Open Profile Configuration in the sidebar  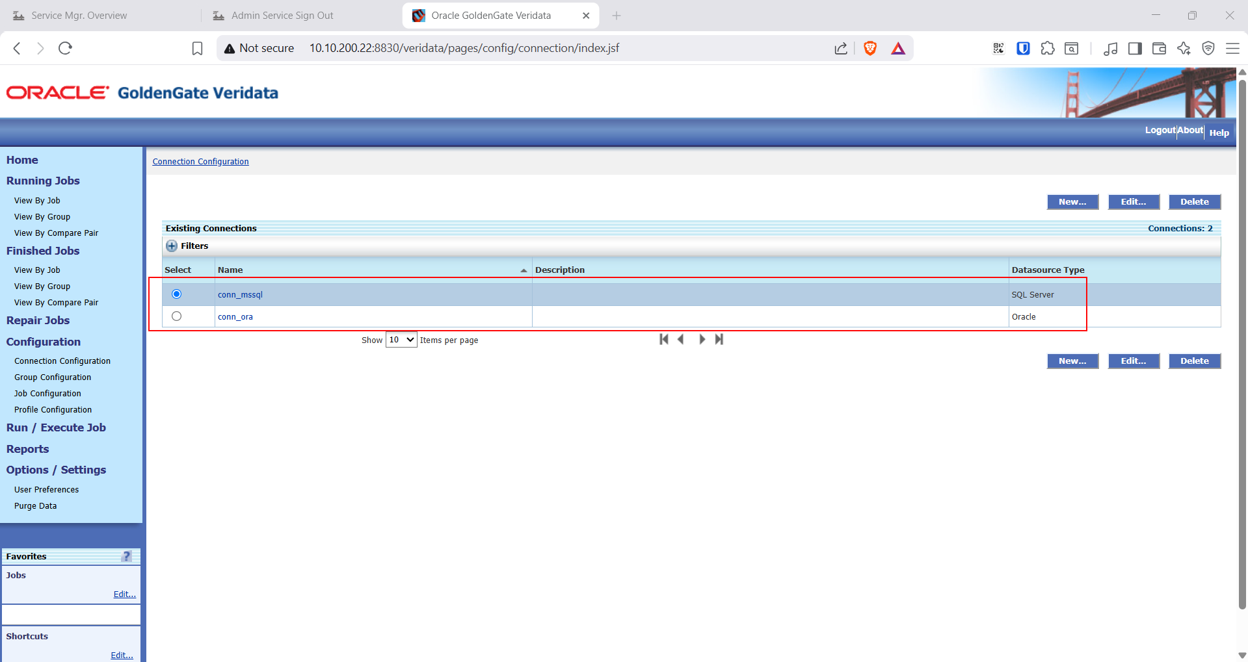[x=53, y=410]
